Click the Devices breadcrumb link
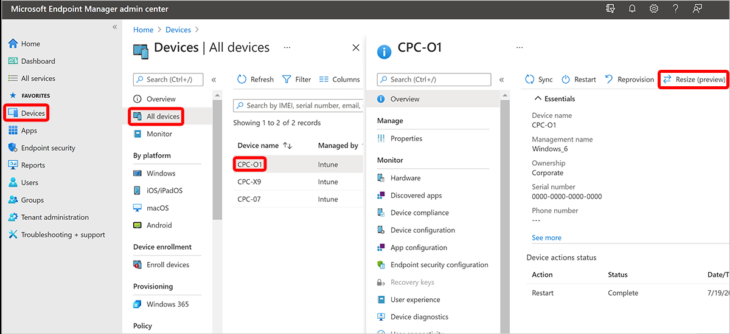Viewport: 730px width, 334px height. tap(178, 30)
